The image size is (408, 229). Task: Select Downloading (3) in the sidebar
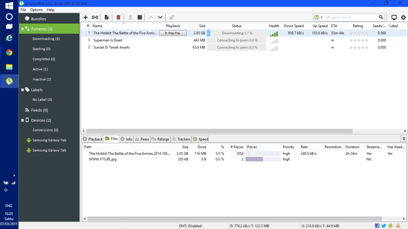coord(46,39)
